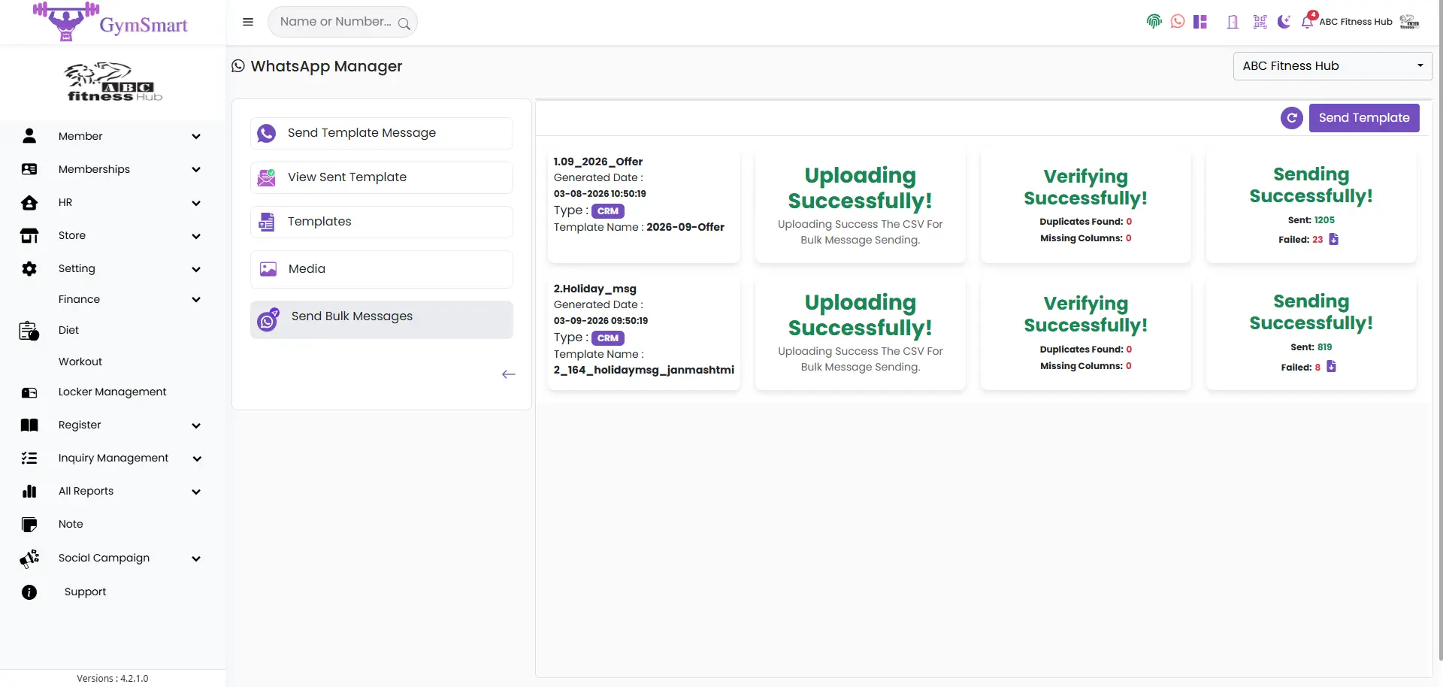Select View Sent Template option
1443x687 pixels.
click(x=382, y=177)
